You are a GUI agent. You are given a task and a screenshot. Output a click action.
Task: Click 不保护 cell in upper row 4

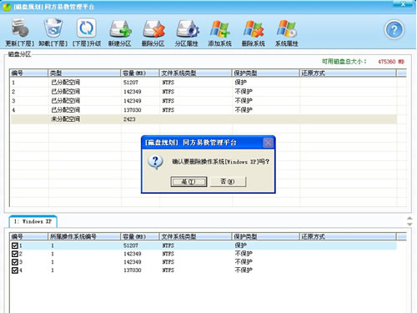click(244, 110)
